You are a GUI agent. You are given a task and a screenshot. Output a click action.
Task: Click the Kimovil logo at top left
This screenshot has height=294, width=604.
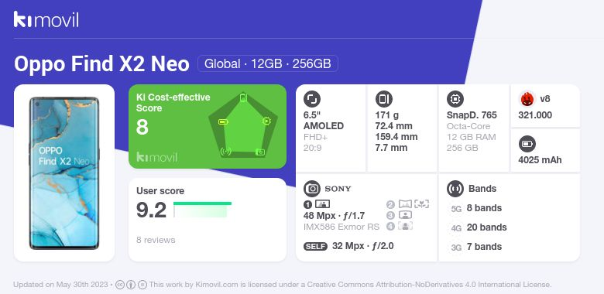tap(46, 19)
